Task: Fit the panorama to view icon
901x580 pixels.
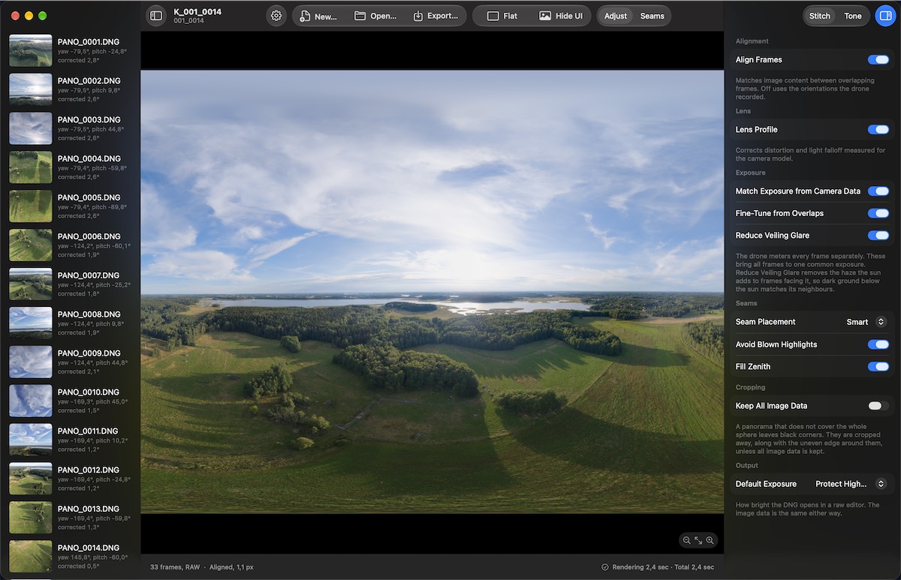Action: coord(698,540)
